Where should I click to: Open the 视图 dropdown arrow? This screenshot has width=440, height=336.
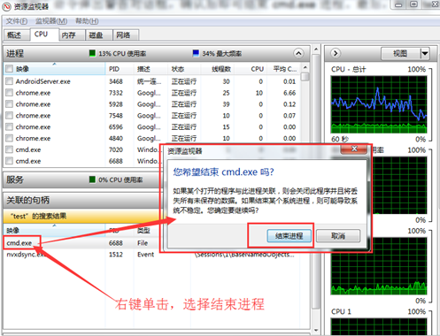[x=425, y=54]
